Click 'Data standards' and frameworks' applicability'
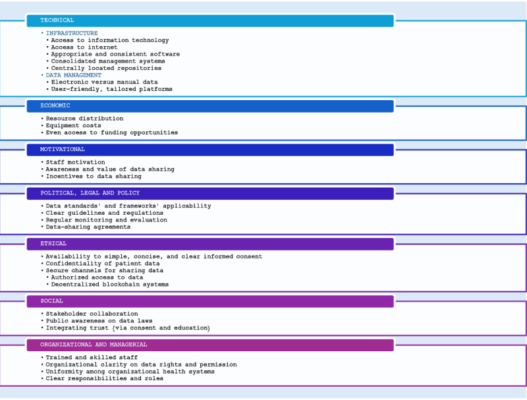Screen dimensions: 527x400 [128, 206]
